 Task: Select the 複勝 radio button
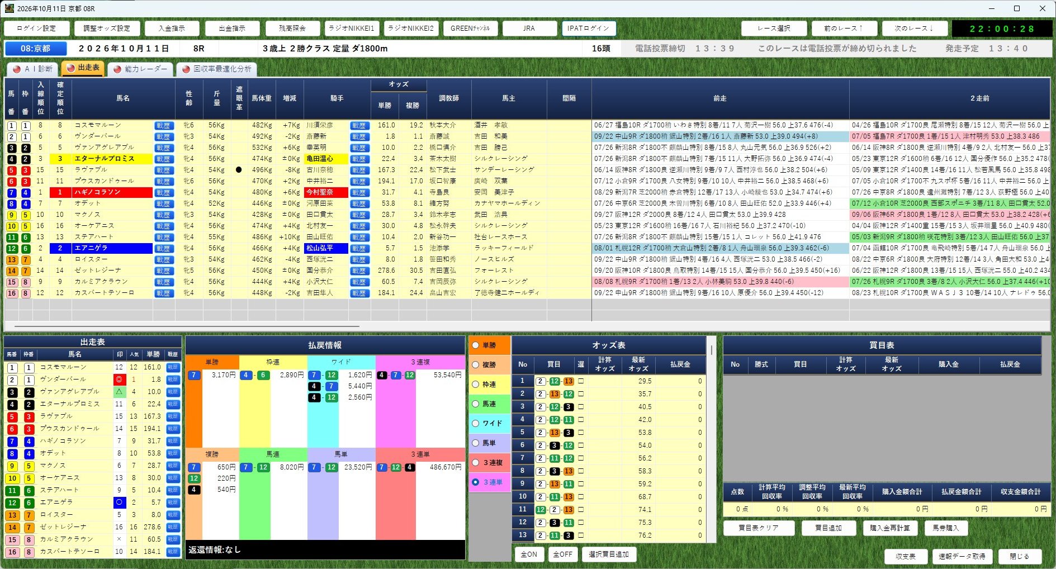(x=476, y=365)
